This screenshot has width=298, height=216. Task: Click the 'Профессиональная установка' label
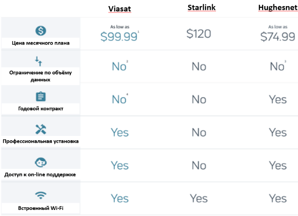coord(40,142)
